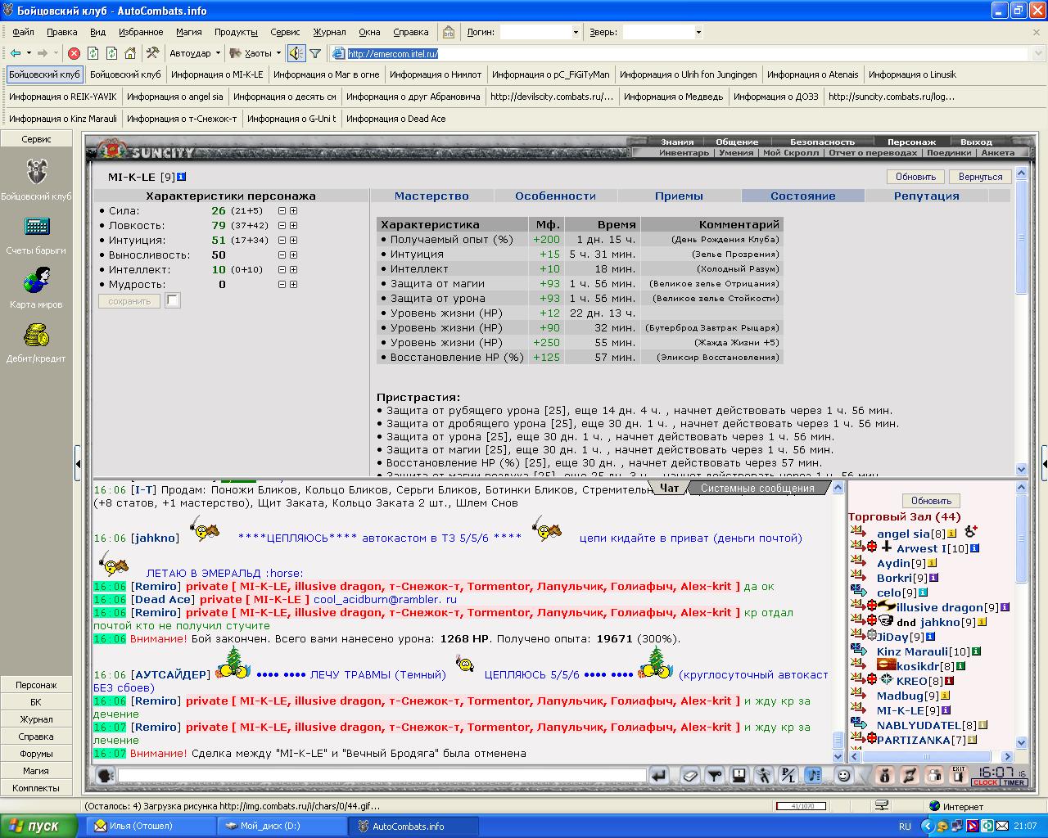Select player Kinz Marauli in list
This screenshot has width=1048, height=838.
[x=911, y=651]
